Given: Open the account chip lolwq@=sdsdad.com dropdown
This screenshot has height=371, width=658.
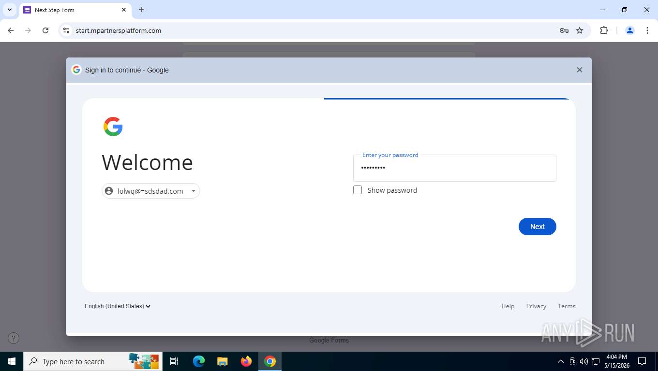Looking at the screenshot, I should pyautogui.click(x=150, y=191).
